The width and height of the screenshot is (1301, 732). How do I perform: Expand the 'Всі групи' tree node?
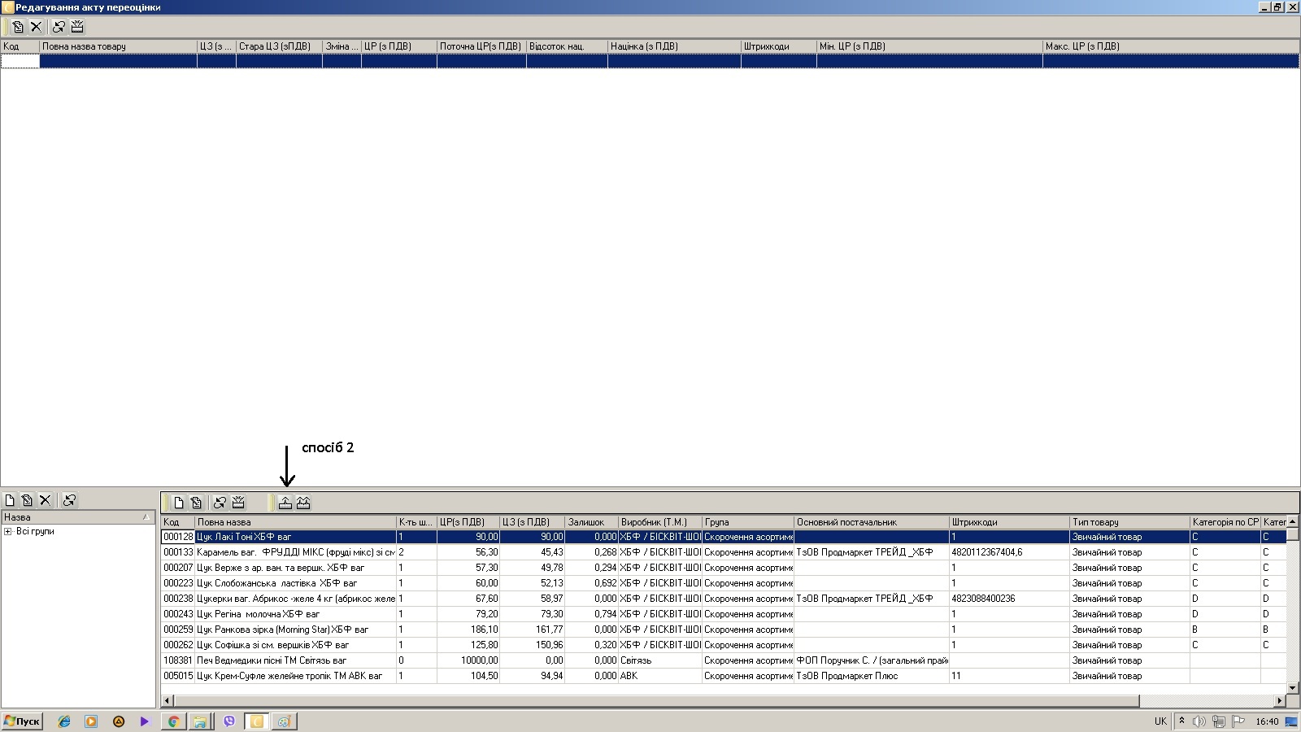8,532
